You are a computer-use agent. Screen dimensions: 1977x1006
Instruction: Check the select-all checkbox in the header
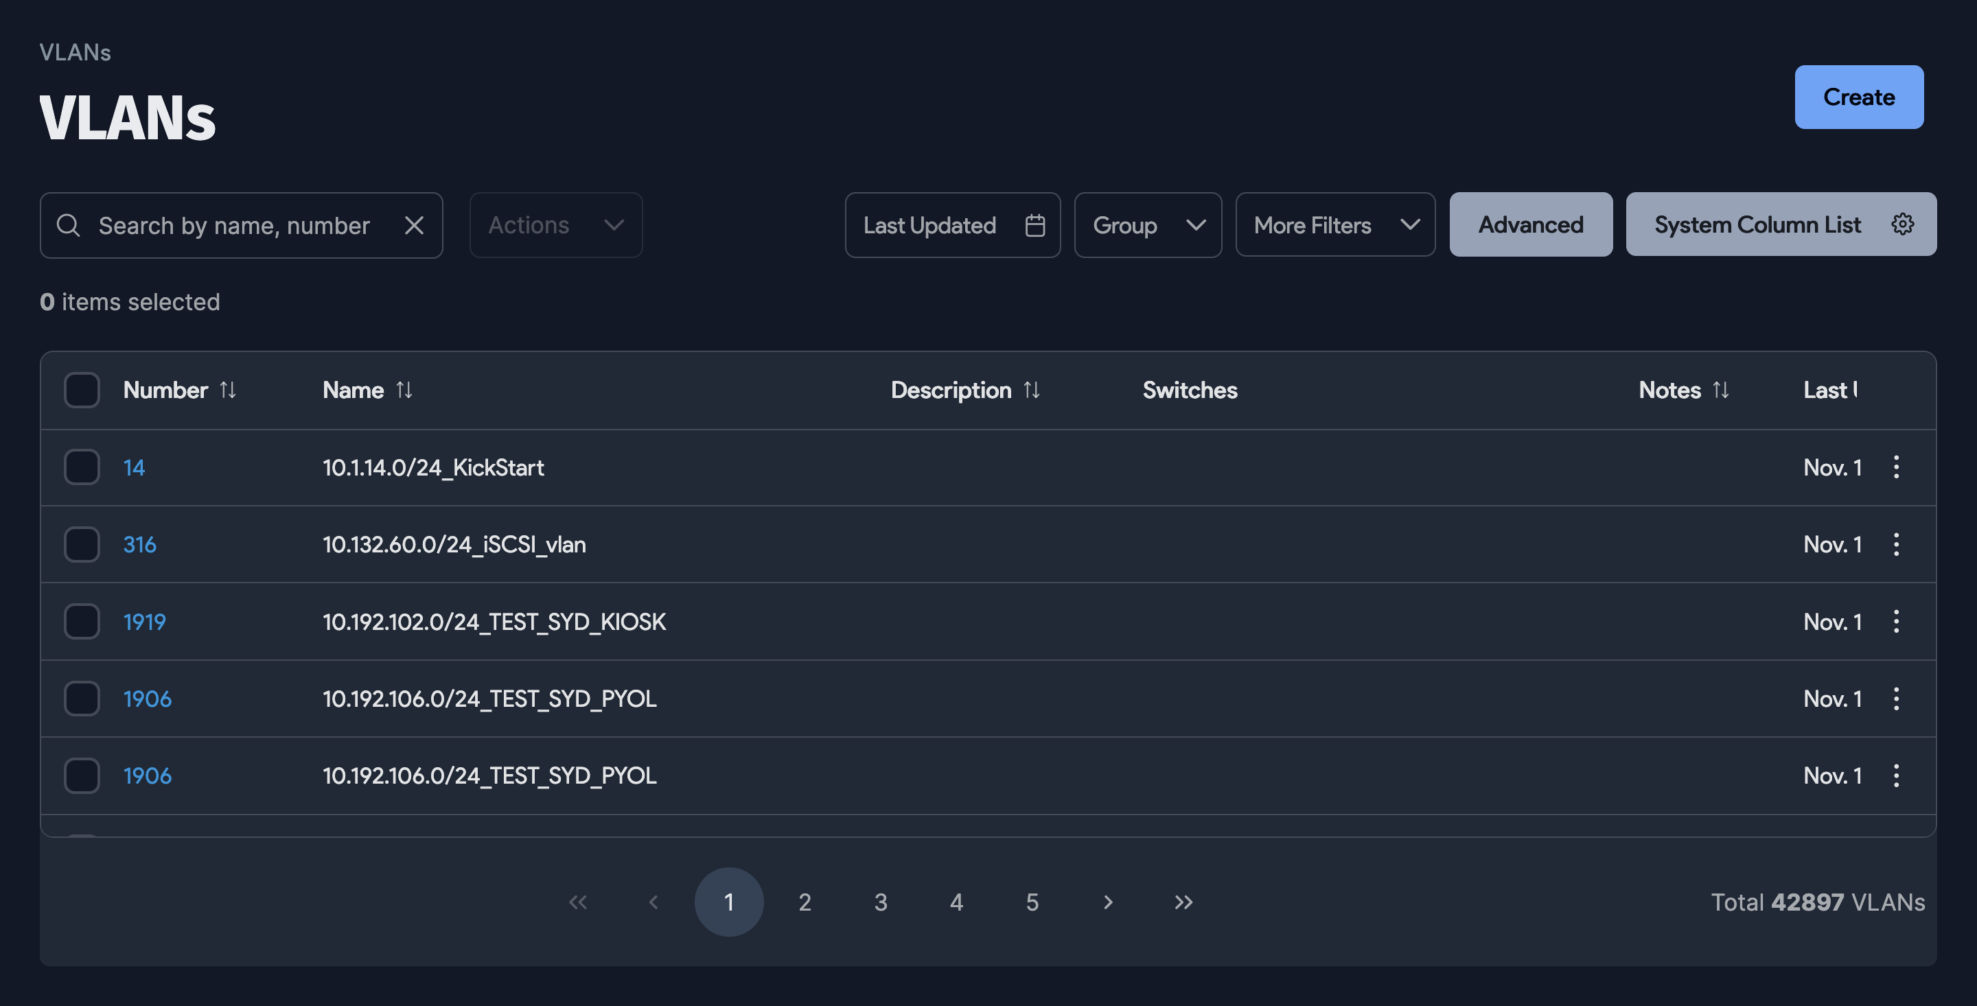coord(82,390)
